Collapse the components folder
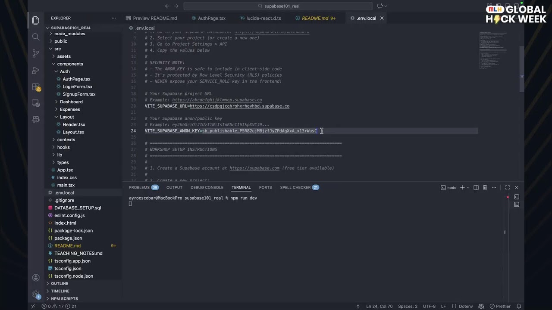This screenshot has height=310, width=552. click(70, 64)
